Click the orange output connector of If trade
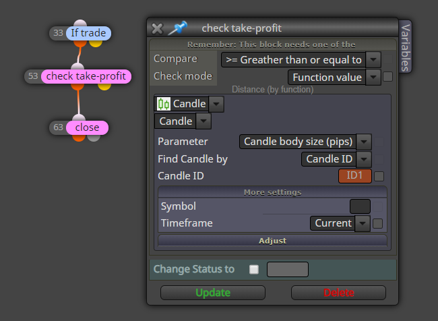This screenshot has height=321, width=438. 80,43
